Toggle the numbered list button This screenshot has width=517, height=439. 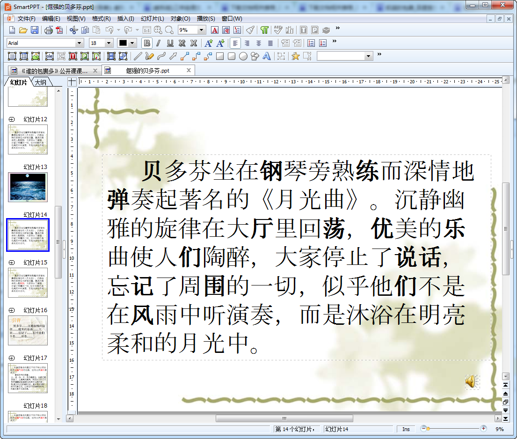click(x=323, y=43)
